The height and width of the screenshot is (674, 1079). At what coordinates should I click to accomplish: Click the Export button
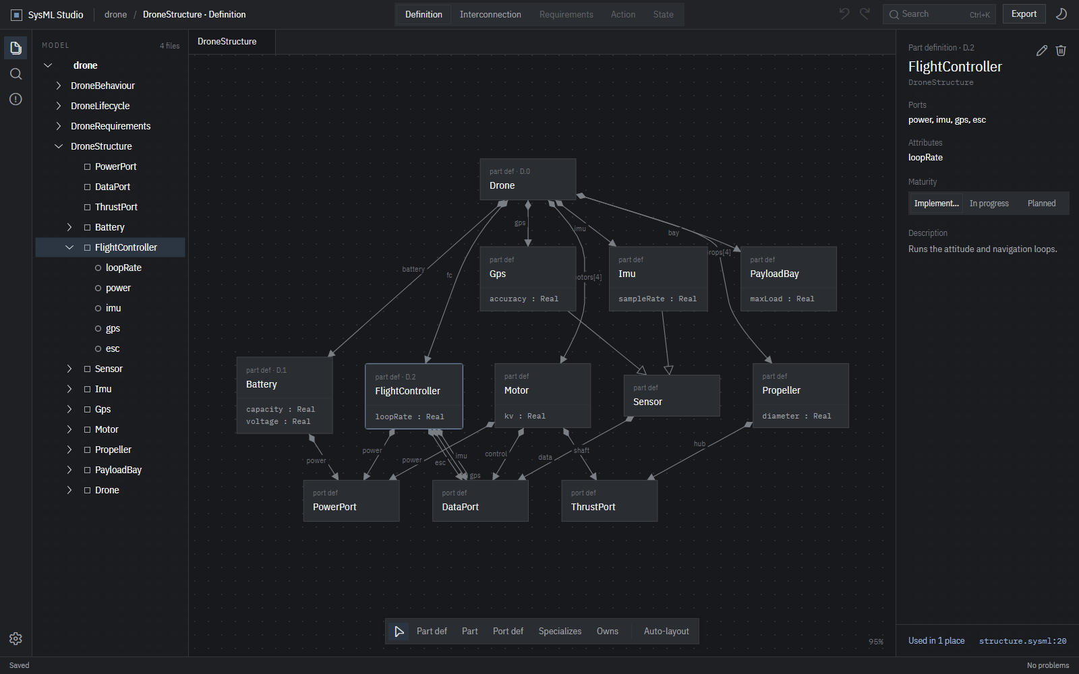1024,14
